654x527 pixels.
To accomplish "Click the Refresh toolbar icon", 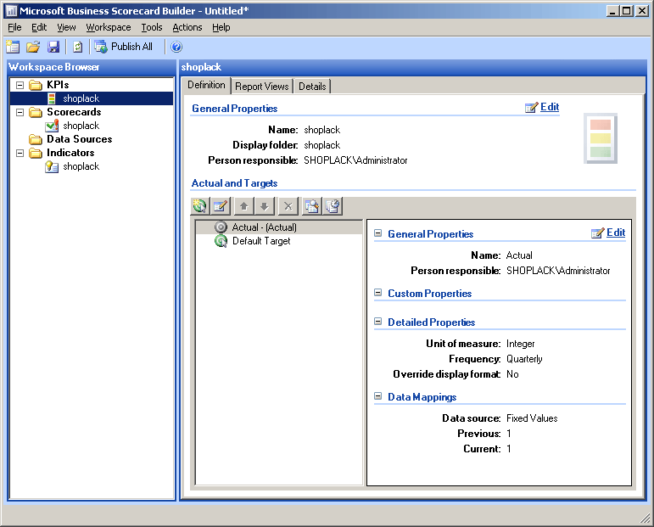I will [x=78, y=47].
